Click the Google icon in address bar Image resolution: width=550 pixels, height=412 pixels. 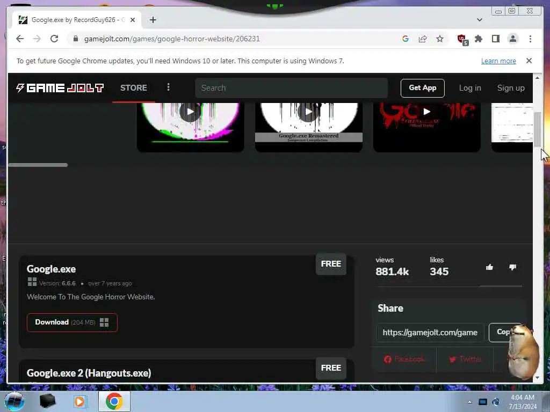[406, 39]
